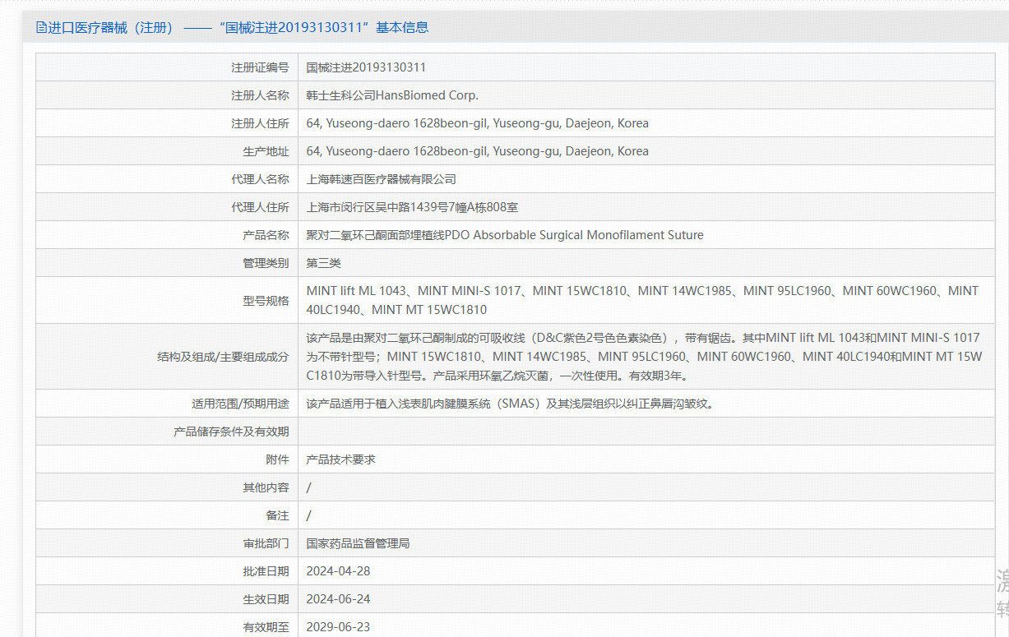Click the 生产地址 address value

coord(477,151)
